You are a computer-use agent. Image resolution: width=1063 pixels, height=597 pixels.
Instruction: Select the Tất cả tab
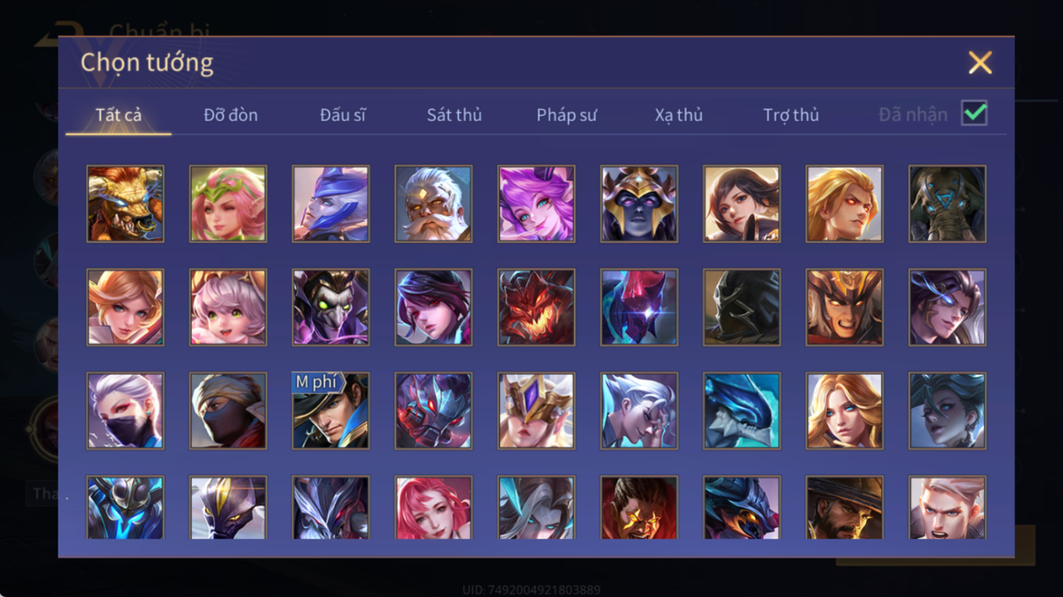point(118,115)
